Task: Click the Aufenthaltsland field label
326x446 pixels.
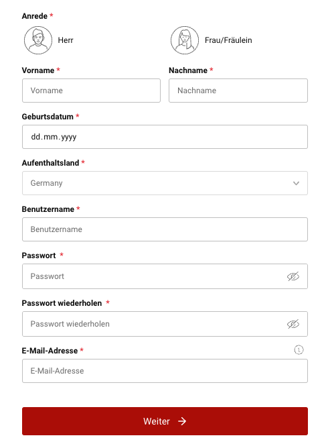Action: tap(51, 163)
